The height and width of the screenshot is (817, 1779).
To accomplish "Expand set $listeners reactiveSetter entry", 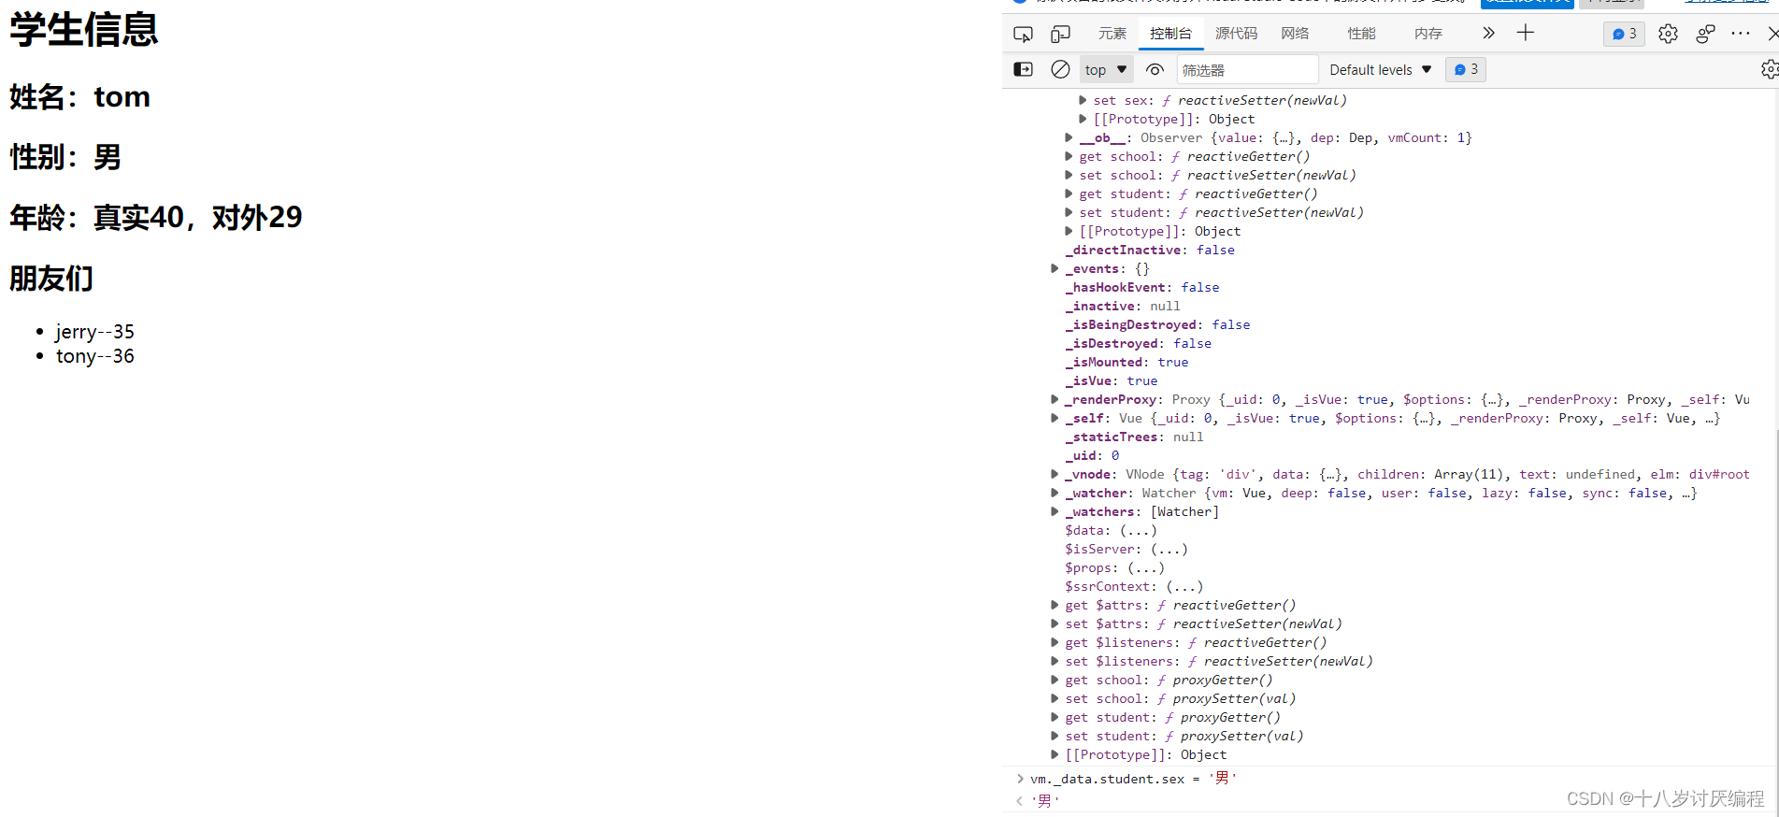I will point(1055,661).
